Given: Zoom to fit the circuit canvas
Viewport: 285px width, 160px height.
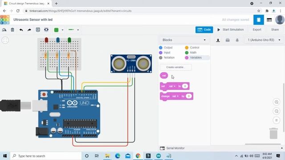Looking at the screenshot, I should pyautogui.click(x=5, y=40).
